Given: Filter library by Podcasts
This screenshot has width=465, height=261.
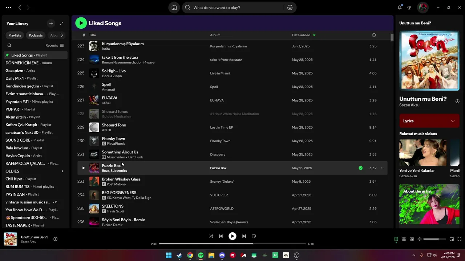Looking at the screenshot, I should (36, 35).
